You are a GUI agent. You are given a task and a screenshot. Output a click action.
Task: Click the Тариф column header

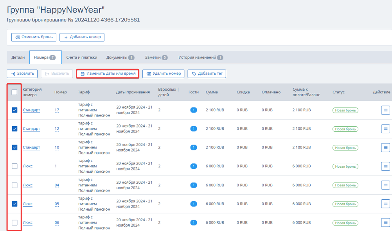(x=84, y=92)
